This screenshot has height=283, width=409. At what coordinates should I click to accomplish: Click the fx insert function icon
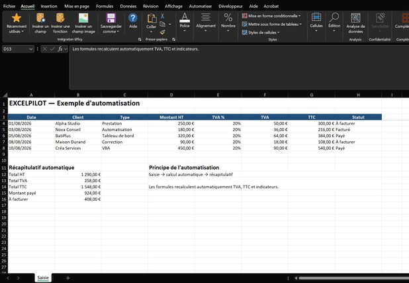[x=60, y=49]
